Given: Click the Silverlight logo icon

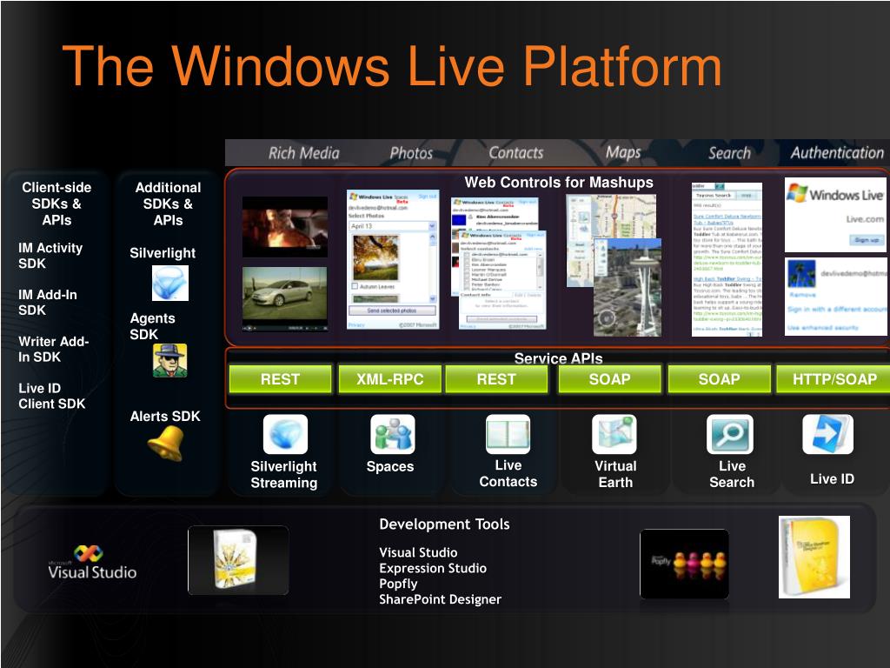Looking at the screenshot, I should [170, 283].
